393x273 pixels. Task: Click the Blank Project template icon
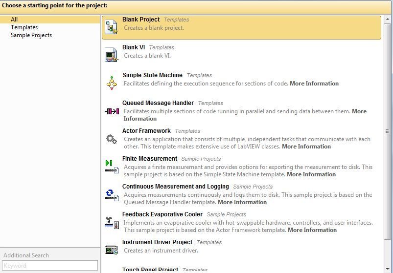112,27
